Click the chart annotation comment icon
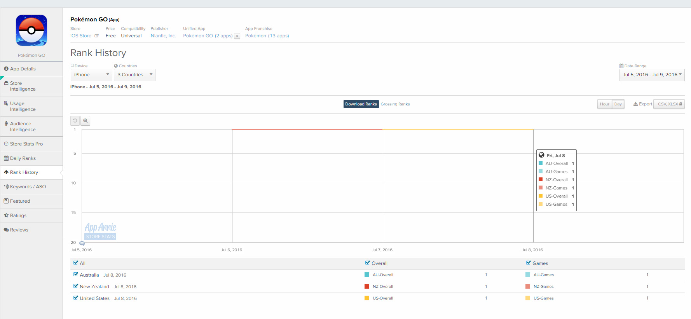Image resolution: width=691 pixels, height=319 pixels. 82,243
